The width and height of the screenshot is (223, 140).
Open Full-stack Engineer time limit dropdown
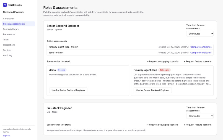pyautogui.click(x=200, y=116)
